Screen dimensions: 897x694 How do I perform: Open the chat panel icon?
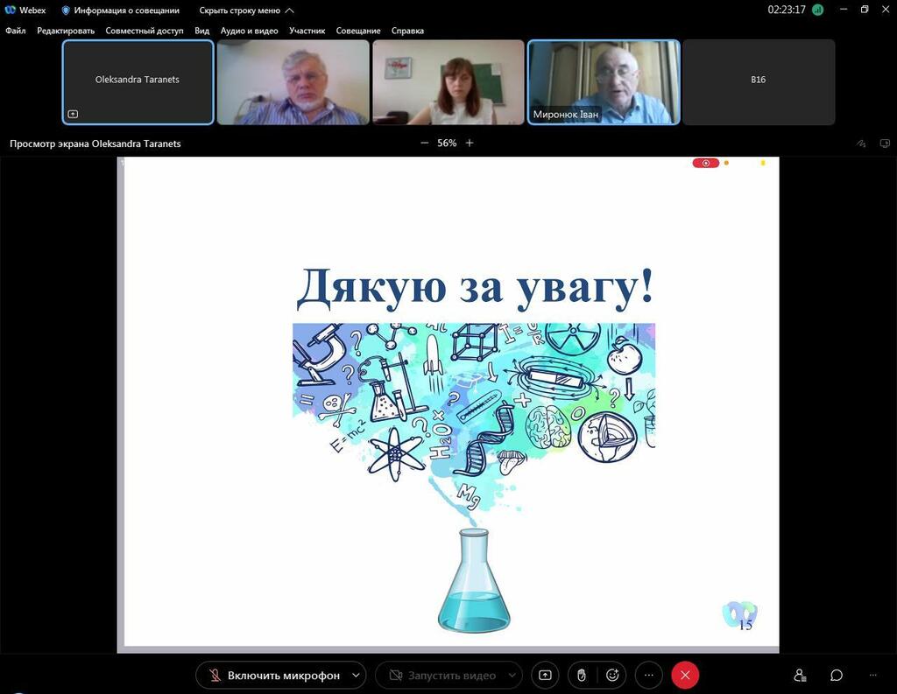(836, 675)
